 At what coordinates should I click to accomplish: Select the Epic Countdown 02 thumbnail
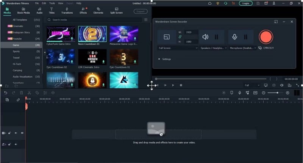tap(61, 57)
